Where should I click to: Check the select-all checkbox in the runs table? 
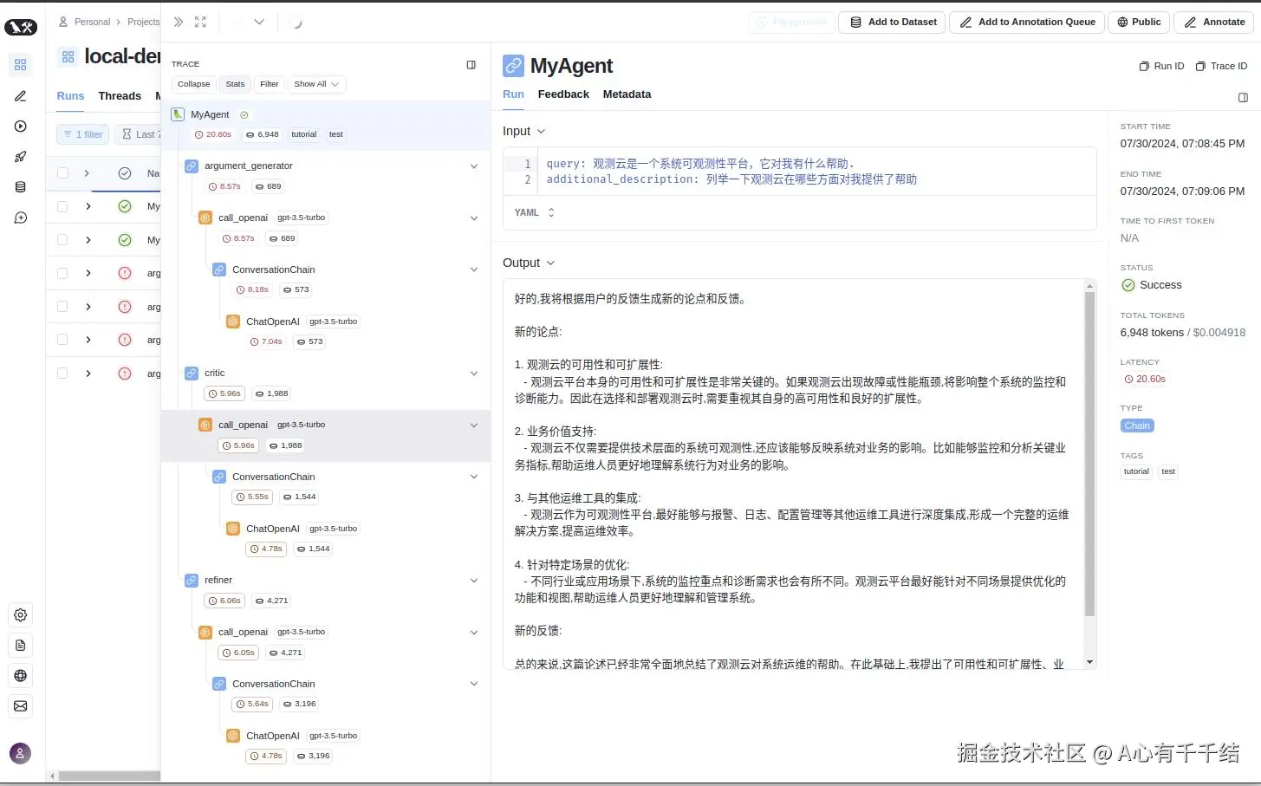point(62,172)
